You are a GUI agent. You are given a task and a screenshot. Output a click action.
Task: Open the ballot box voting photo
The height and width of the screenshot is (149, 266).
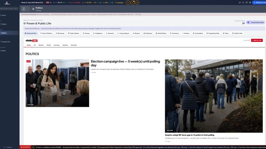tap(57, 83)
